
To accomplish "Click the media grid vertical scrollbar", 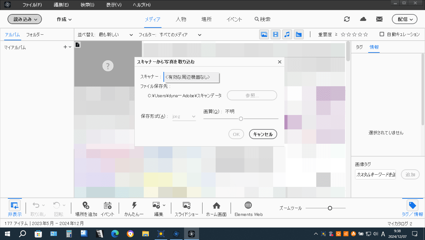I will [348, 51].
